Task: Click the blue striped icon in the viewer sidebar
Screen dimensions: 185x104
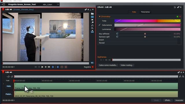Action: coord(92,17)
